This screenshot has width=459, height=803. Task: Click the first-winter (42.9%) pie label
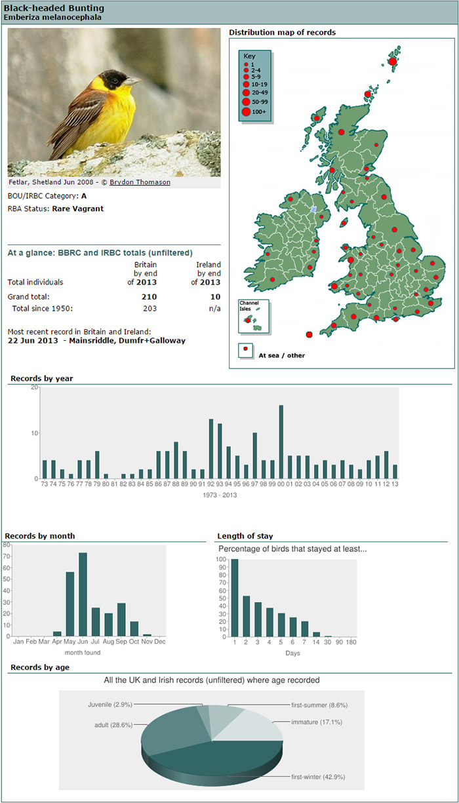tap(318, 777)
